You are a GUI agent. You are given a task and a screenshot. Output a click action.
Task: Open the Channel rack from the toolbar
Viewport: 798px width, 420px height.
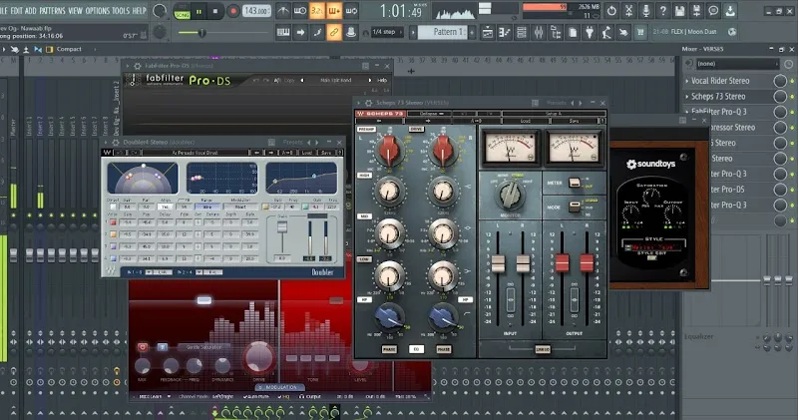click(x=521, y=33)
